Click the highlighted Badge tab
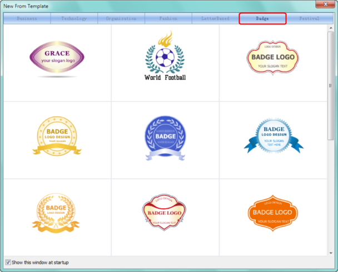This screenshot has height=272, width=338. coord(262,18)
